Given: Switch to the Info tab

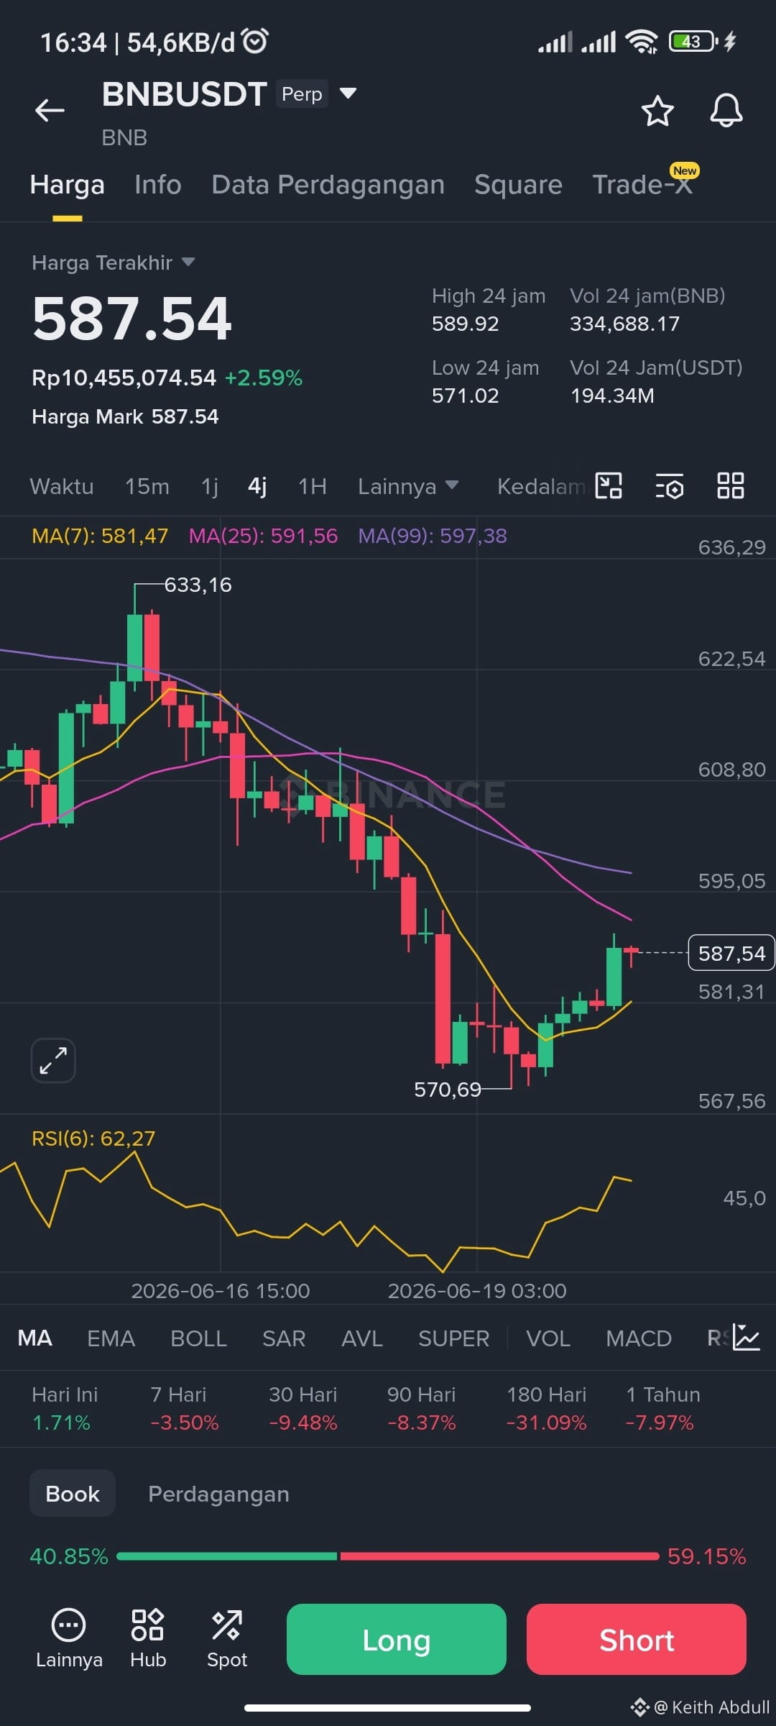Looking at the screenshot, I should click(158, 185).
